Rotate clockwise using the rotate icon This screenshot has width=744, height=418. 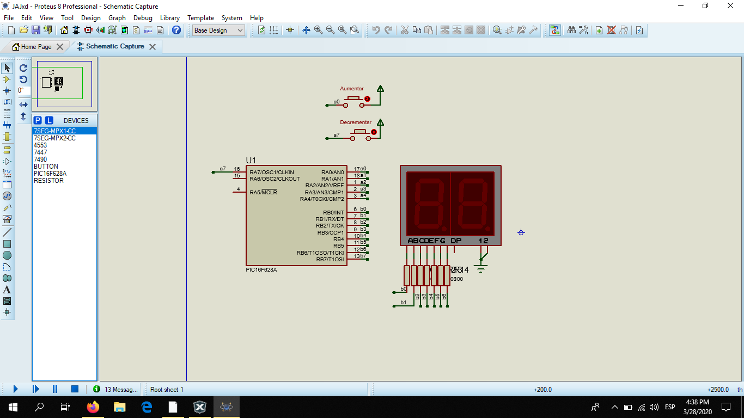click(x=23, y=68)
